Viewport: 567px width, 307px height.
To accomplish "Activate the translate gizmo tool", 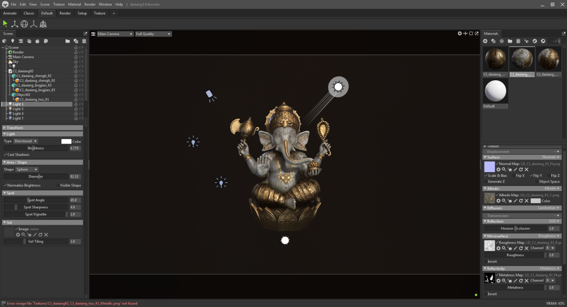I will tap(15, 24).
